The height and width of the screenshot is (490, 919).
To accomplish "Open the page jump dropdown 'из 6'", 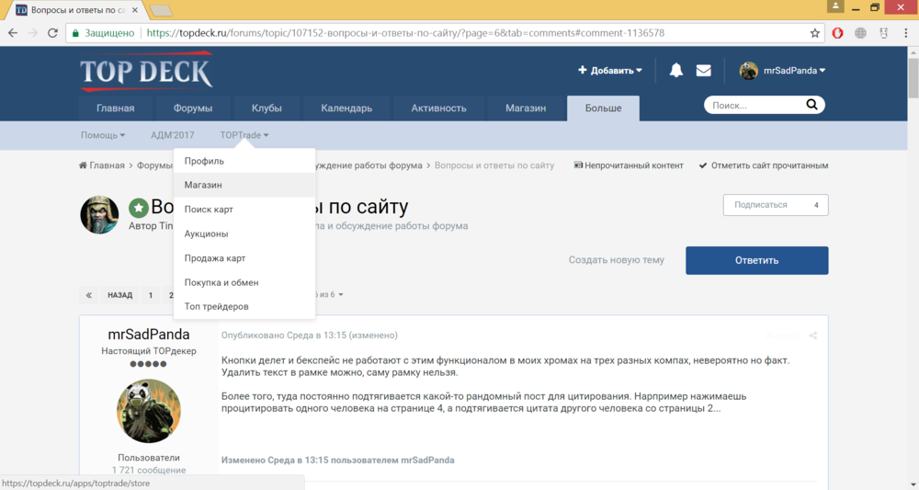I will click(x=329, y=295).
